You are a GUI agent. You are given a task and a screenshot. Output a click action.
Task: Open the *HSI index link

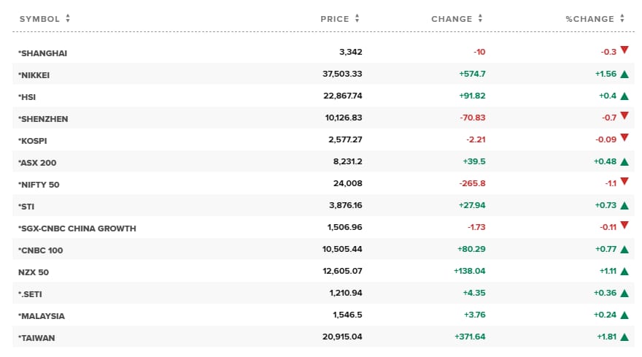click(x=29, y=96)
